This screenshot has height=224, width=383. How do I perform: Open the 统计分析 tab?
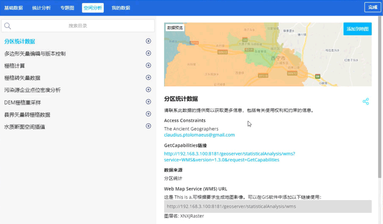(41, 8)
